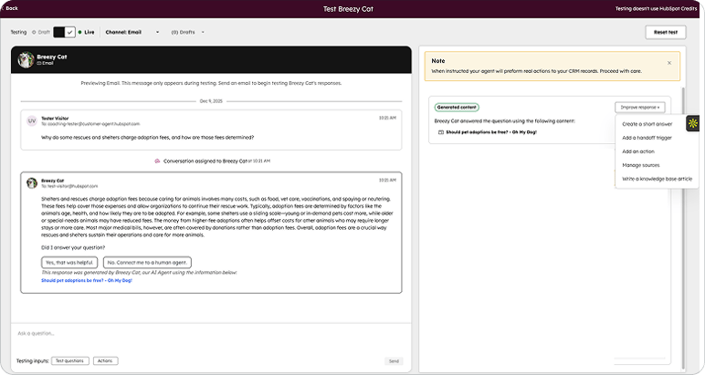This screenshot has width=705, height=375.
Task: Select the Live mode option
Action: coord(87,32)
